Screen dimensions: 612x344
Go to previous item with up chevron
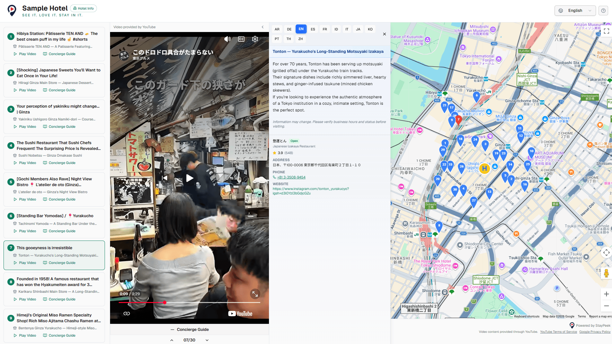coord(172,340)
